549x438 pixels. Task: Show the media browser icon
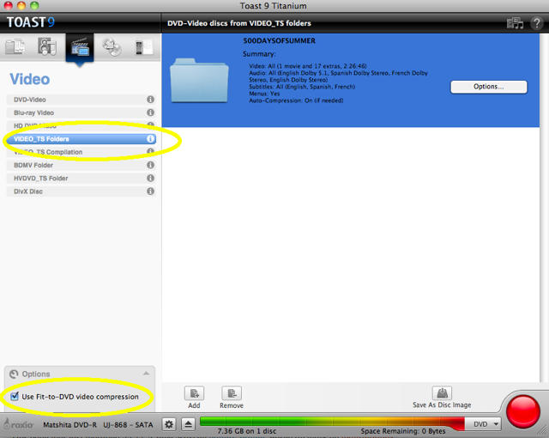tap(515, 23)
